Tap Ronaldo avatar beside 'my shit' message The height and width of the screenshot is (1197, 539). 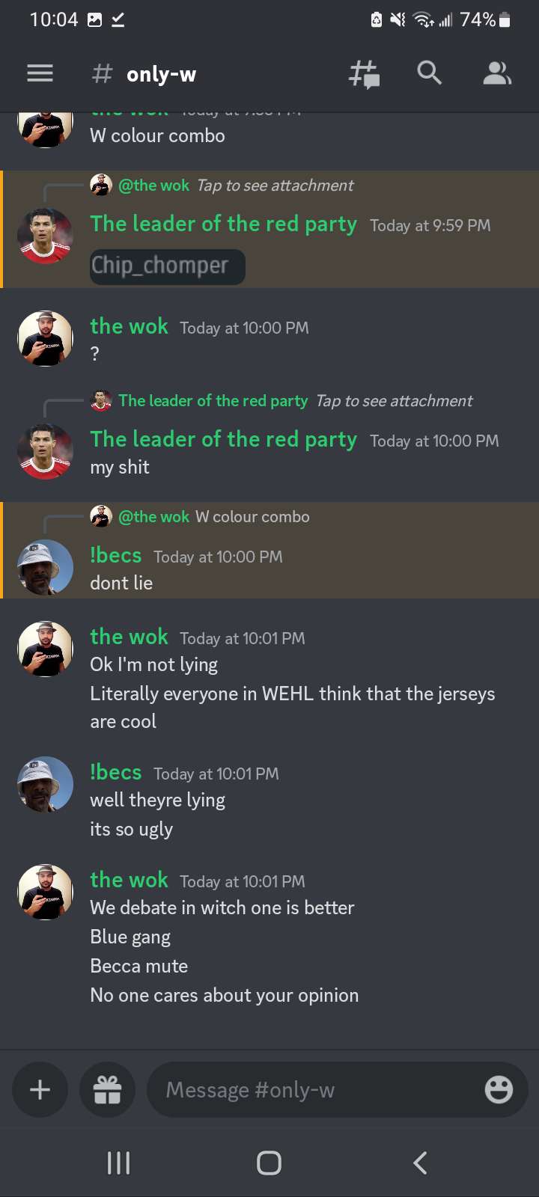click(x=45, y=451)
